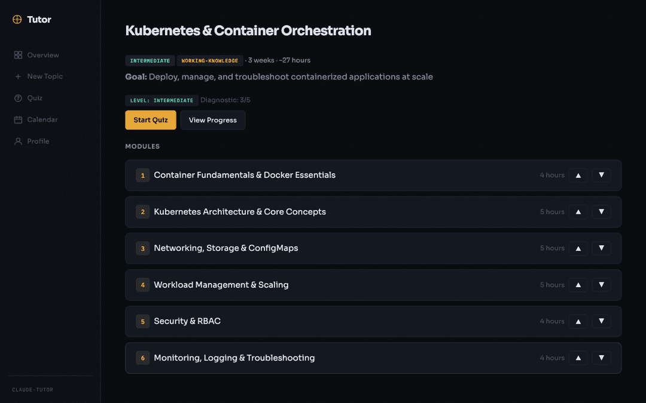Move Container Fundamentals module down

(x=601, y=175)
